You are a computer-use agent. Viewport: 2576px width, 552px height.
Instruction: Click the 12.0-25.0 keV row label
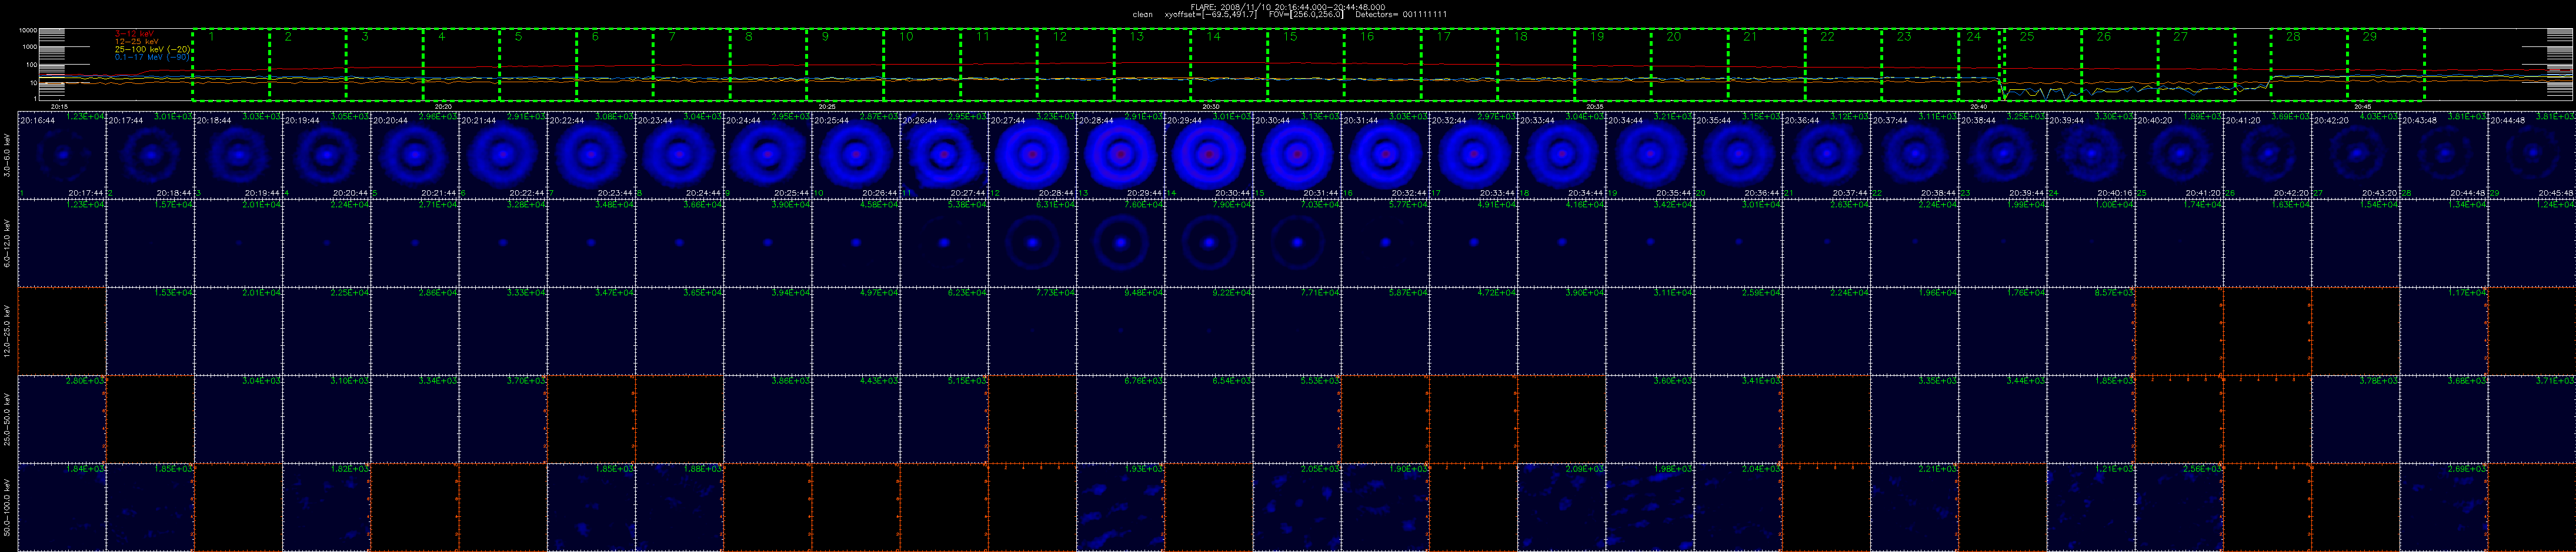pos(8,331)
